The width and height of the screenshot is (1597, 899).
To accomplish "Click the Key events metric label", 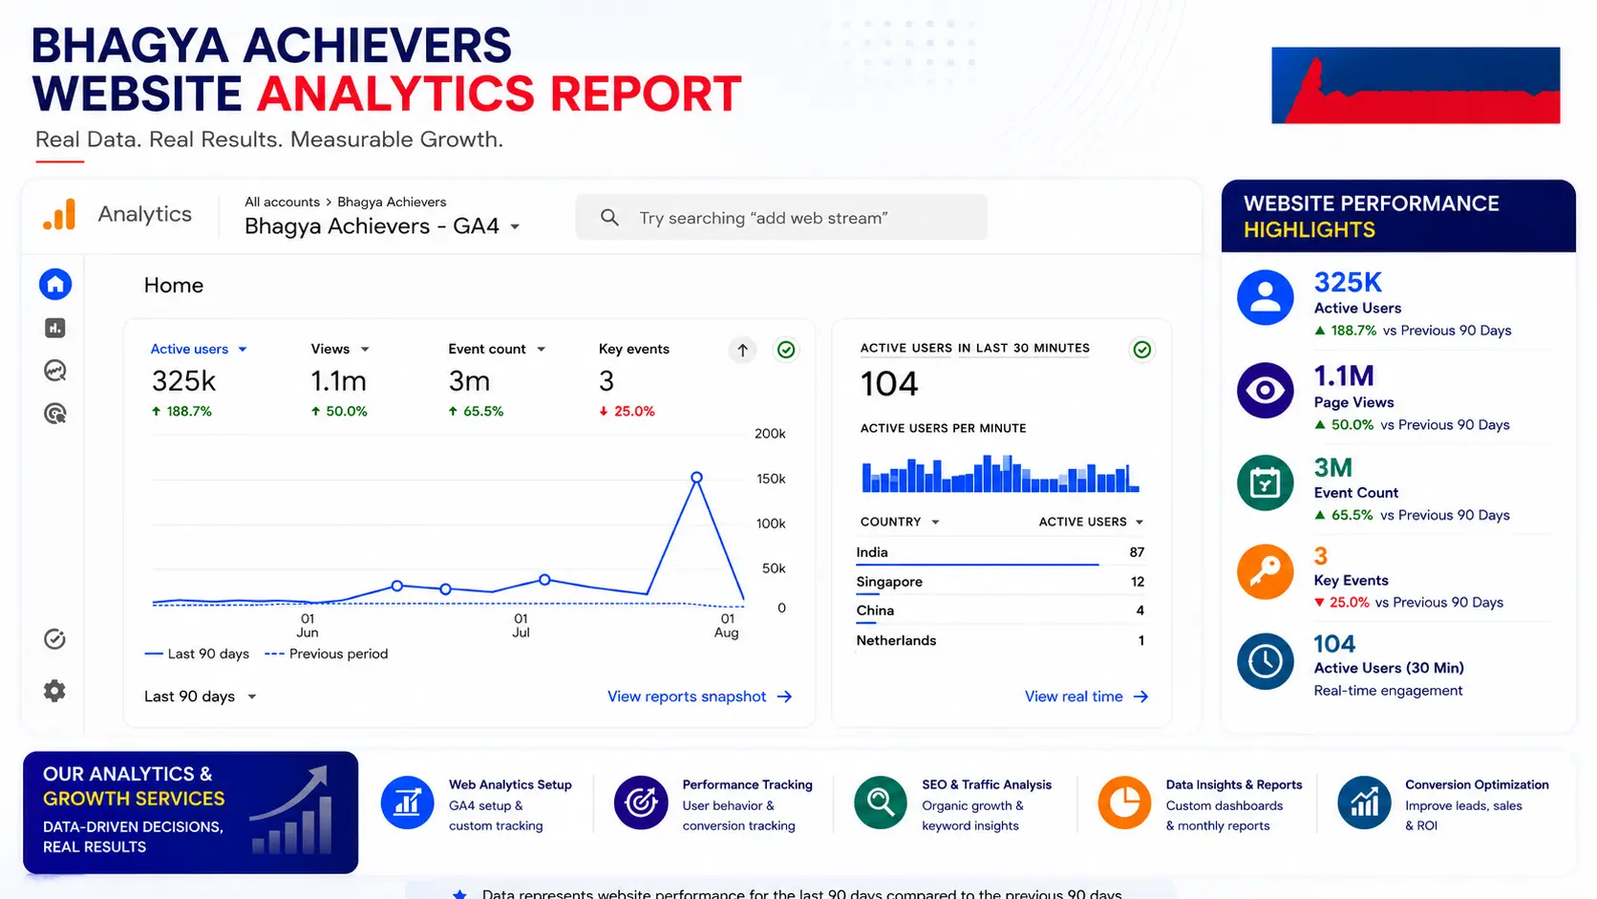I will click(x=634, y=349).
